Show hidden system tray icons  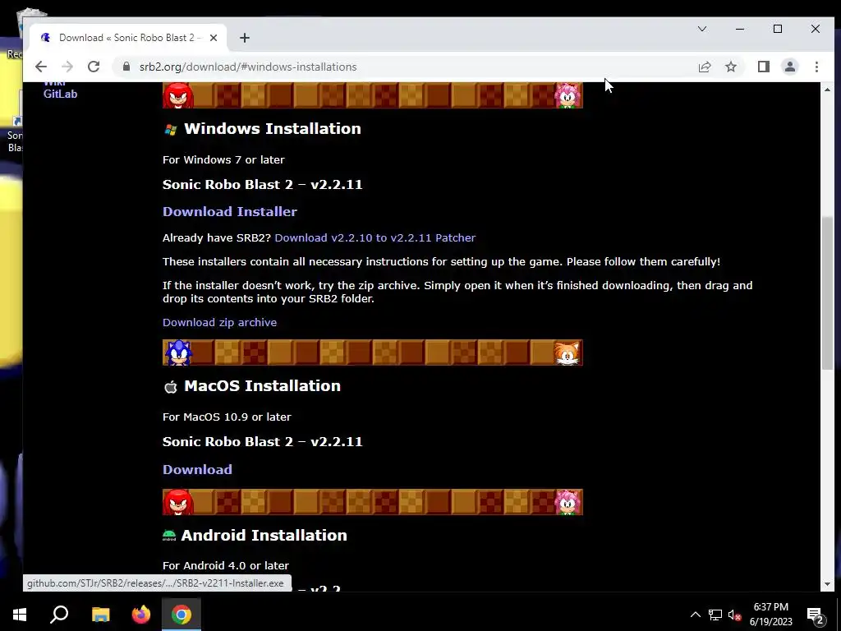point(695,615)
